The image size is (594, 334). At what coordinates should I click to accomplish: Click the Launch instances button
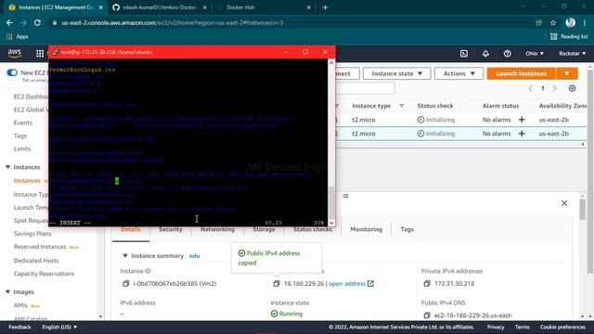tap(522, 73)
